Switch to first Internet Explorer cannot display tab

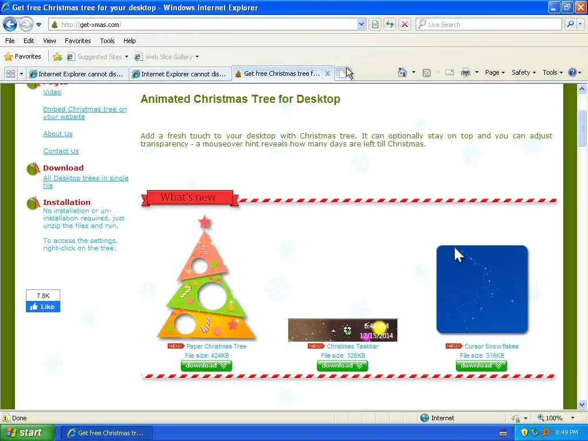tap(78, 74)
